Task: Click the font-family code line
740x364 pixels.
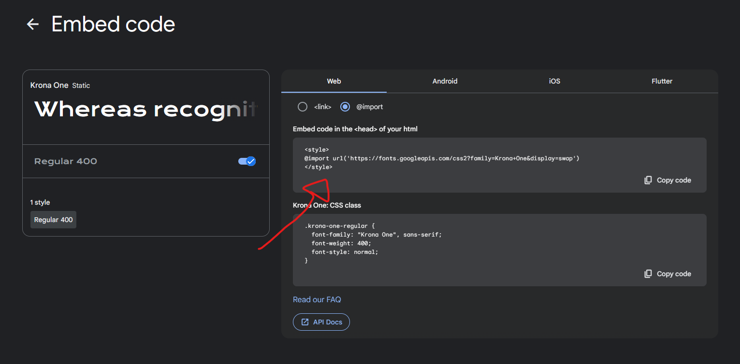Action: (x=377, y=235)
